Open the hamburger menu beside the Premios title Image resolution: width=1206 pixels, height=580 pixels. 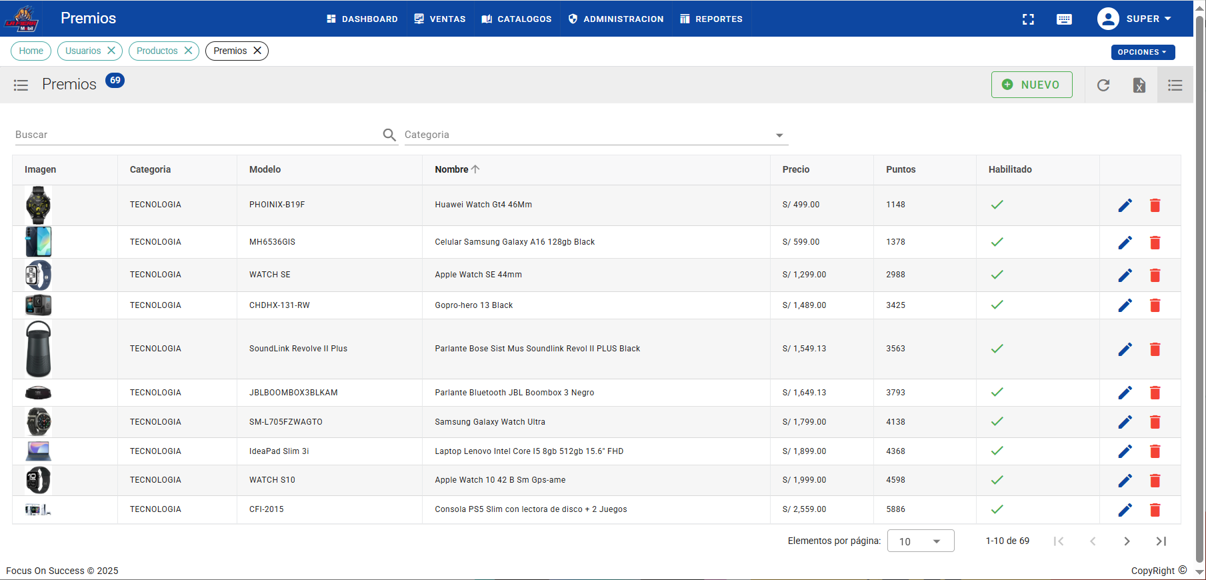(21, 85)
